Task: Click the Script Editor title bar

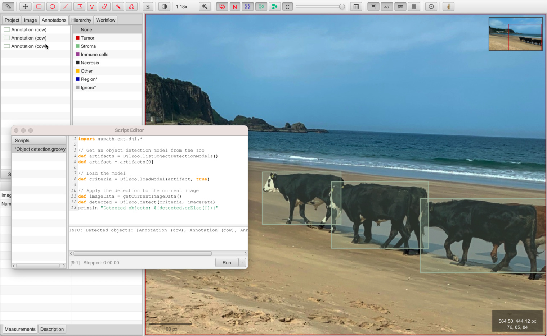Action: pos(129,130)
